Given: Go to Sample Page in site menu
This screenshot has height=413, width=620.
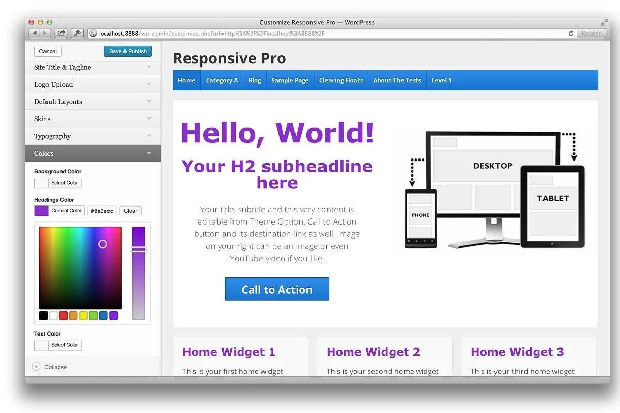Looking at the screenshot, I should (x=290, y=80).
